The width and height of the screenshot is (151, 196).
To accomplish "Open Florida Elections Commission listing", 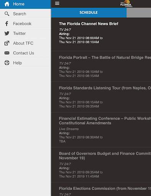I will point(101,189).
